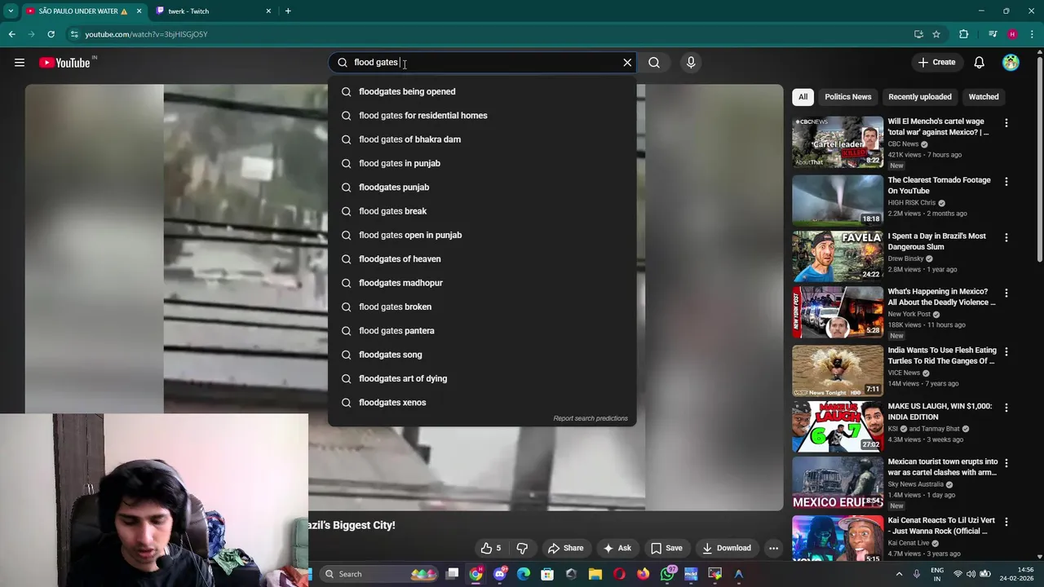Pick suggestion 'floodgates song'
The height and width of the screenshot is (587, 1044).
point(482,355)
